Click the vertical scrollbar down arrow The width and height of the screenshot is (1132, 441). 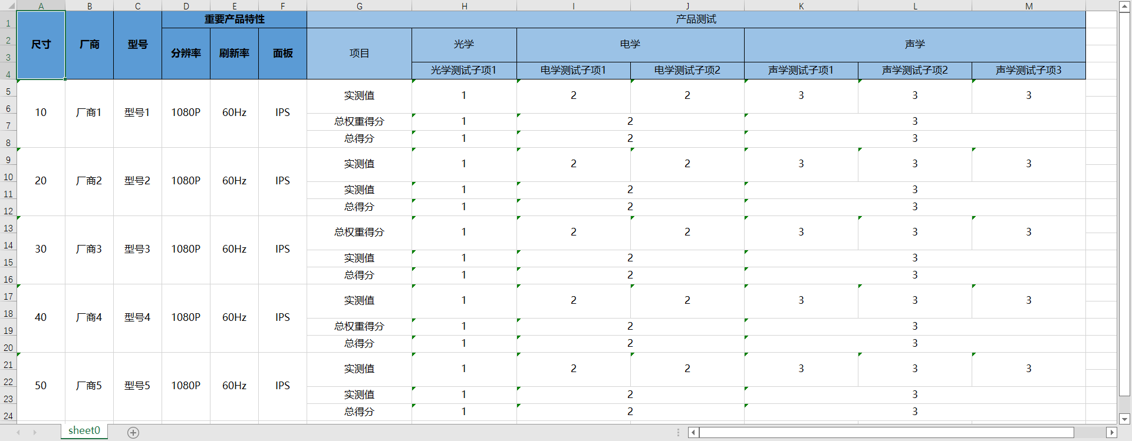pos(1124,419)
